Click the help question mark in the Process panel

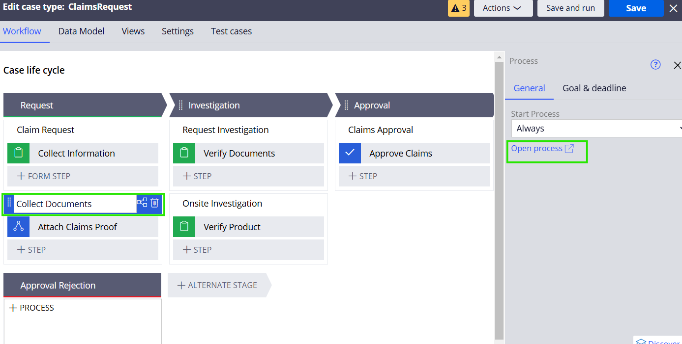(x=655, y=64)
